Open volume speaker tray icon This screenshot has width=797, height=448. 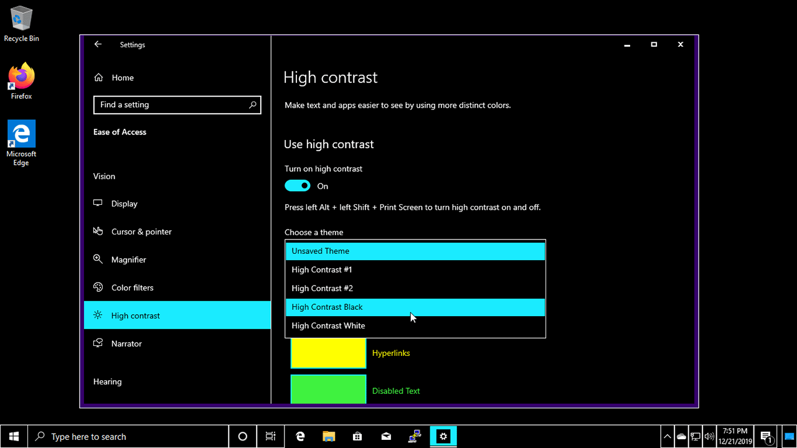[x=709, y=437]
